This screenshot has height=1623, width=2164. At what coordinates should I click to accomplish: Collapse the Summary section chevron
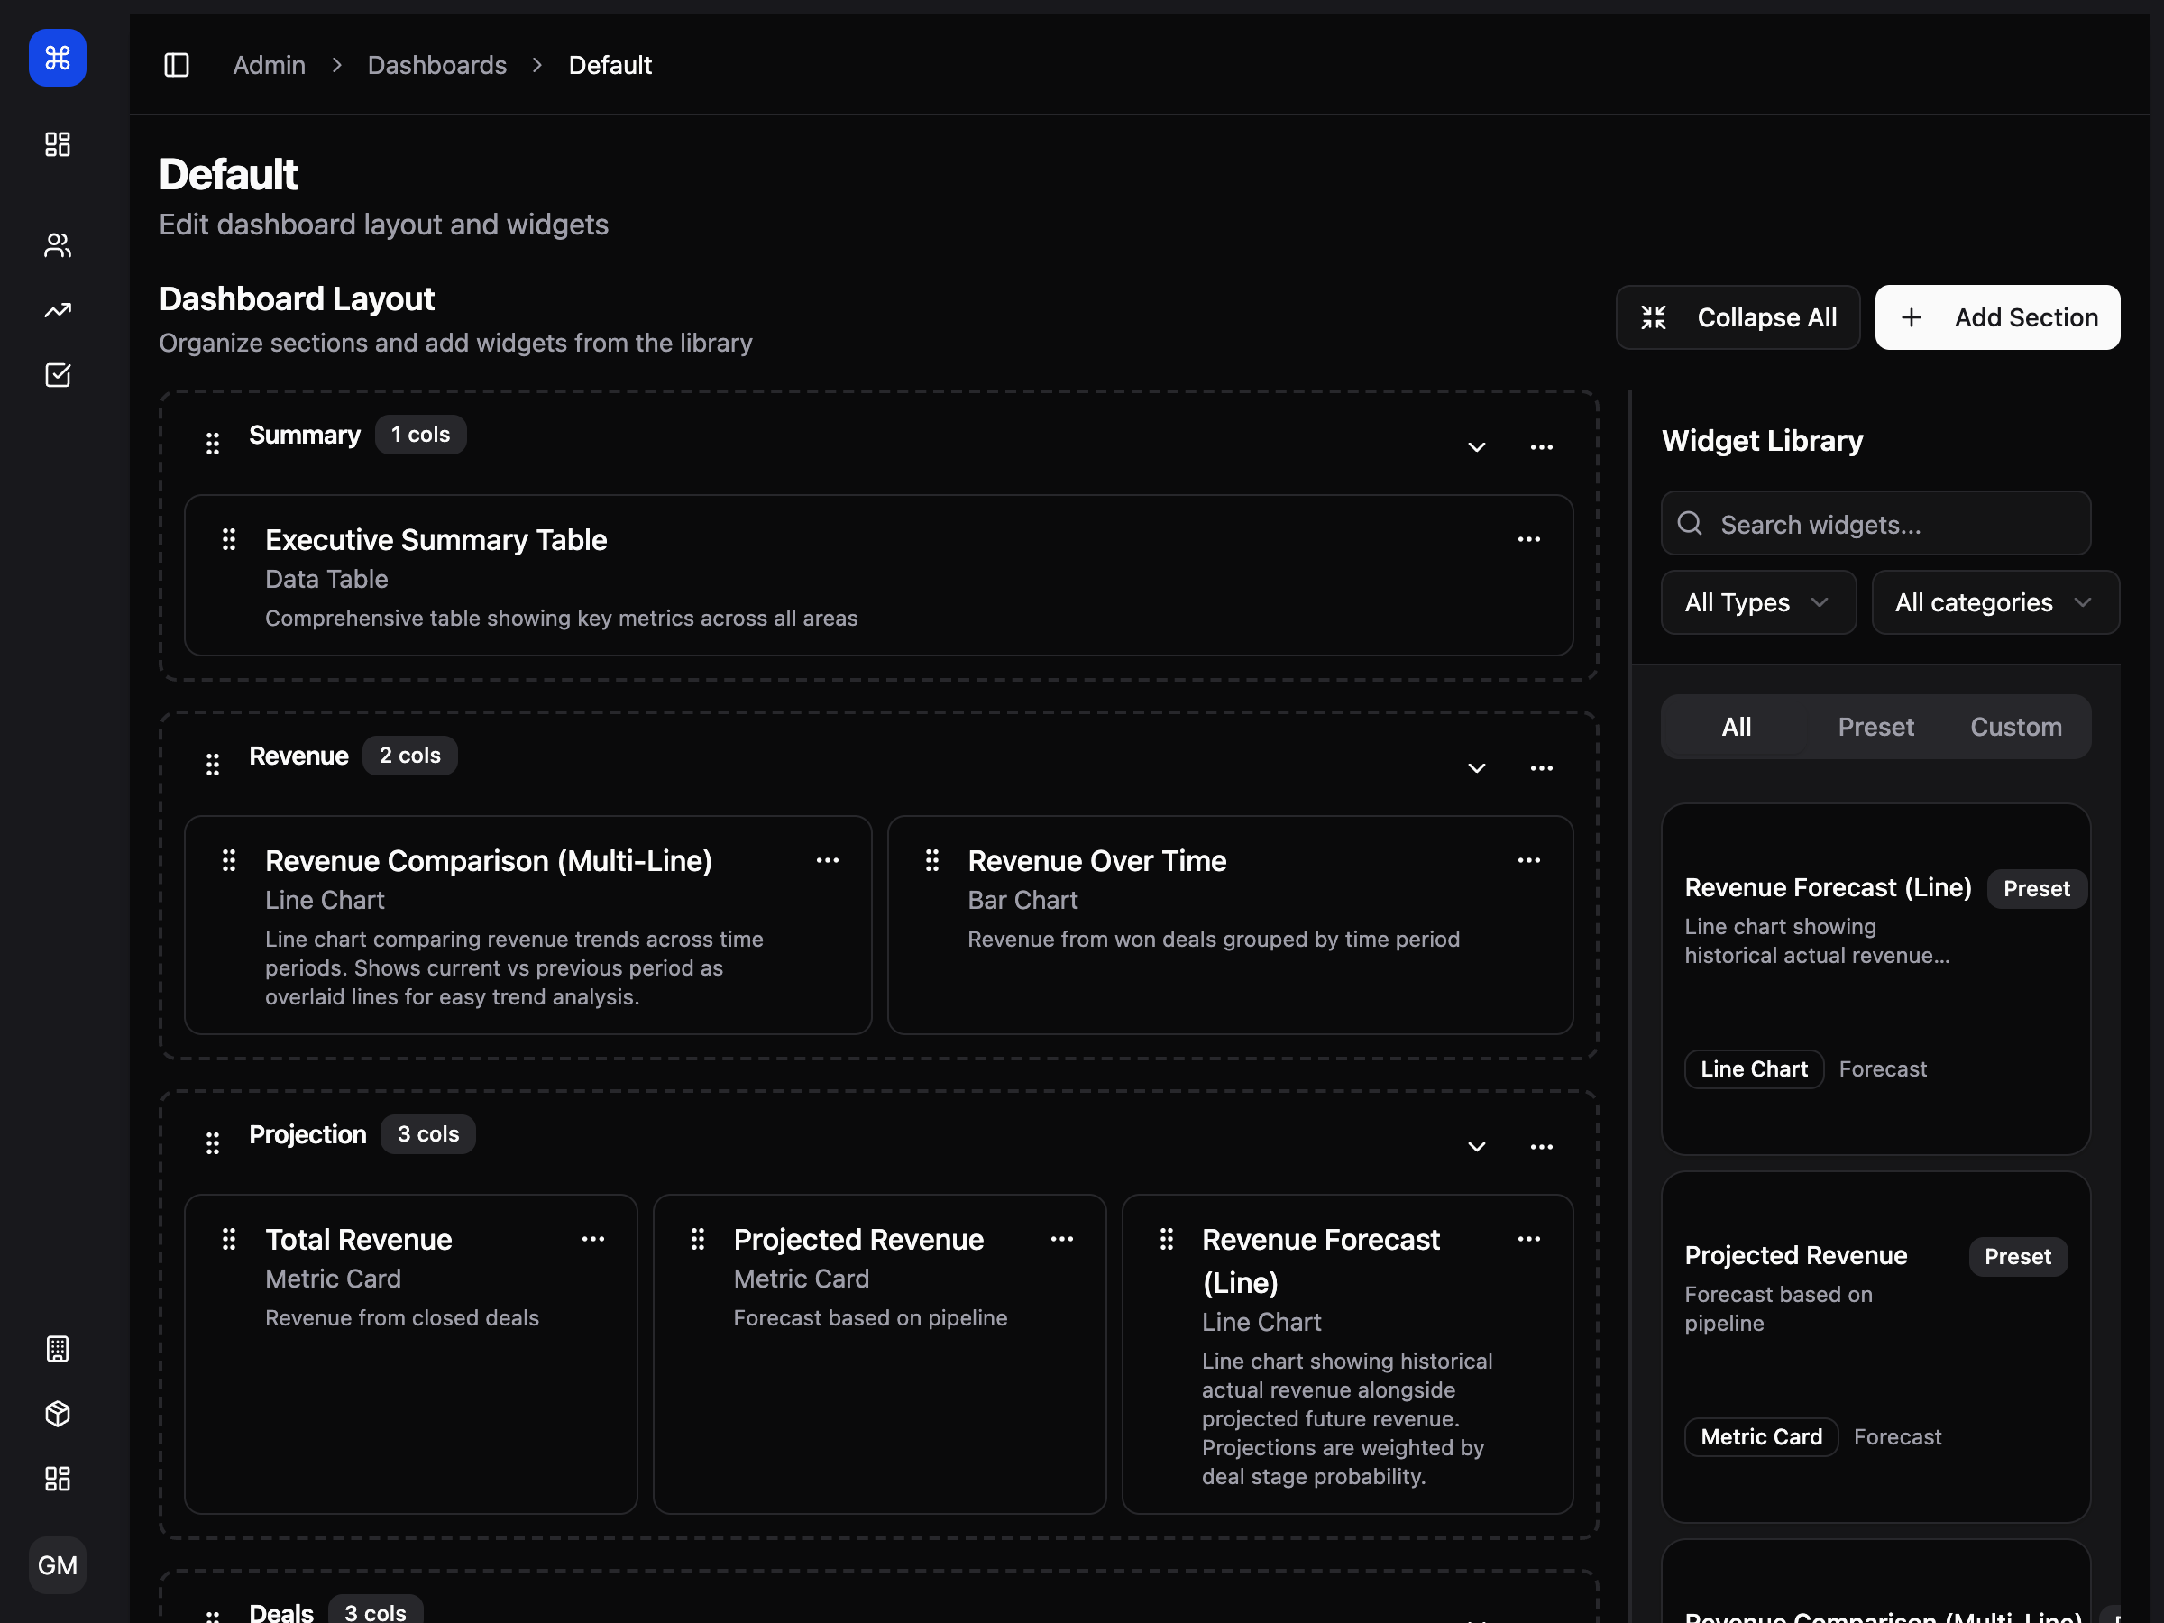pyautogui.click(x=1477, y=447)
